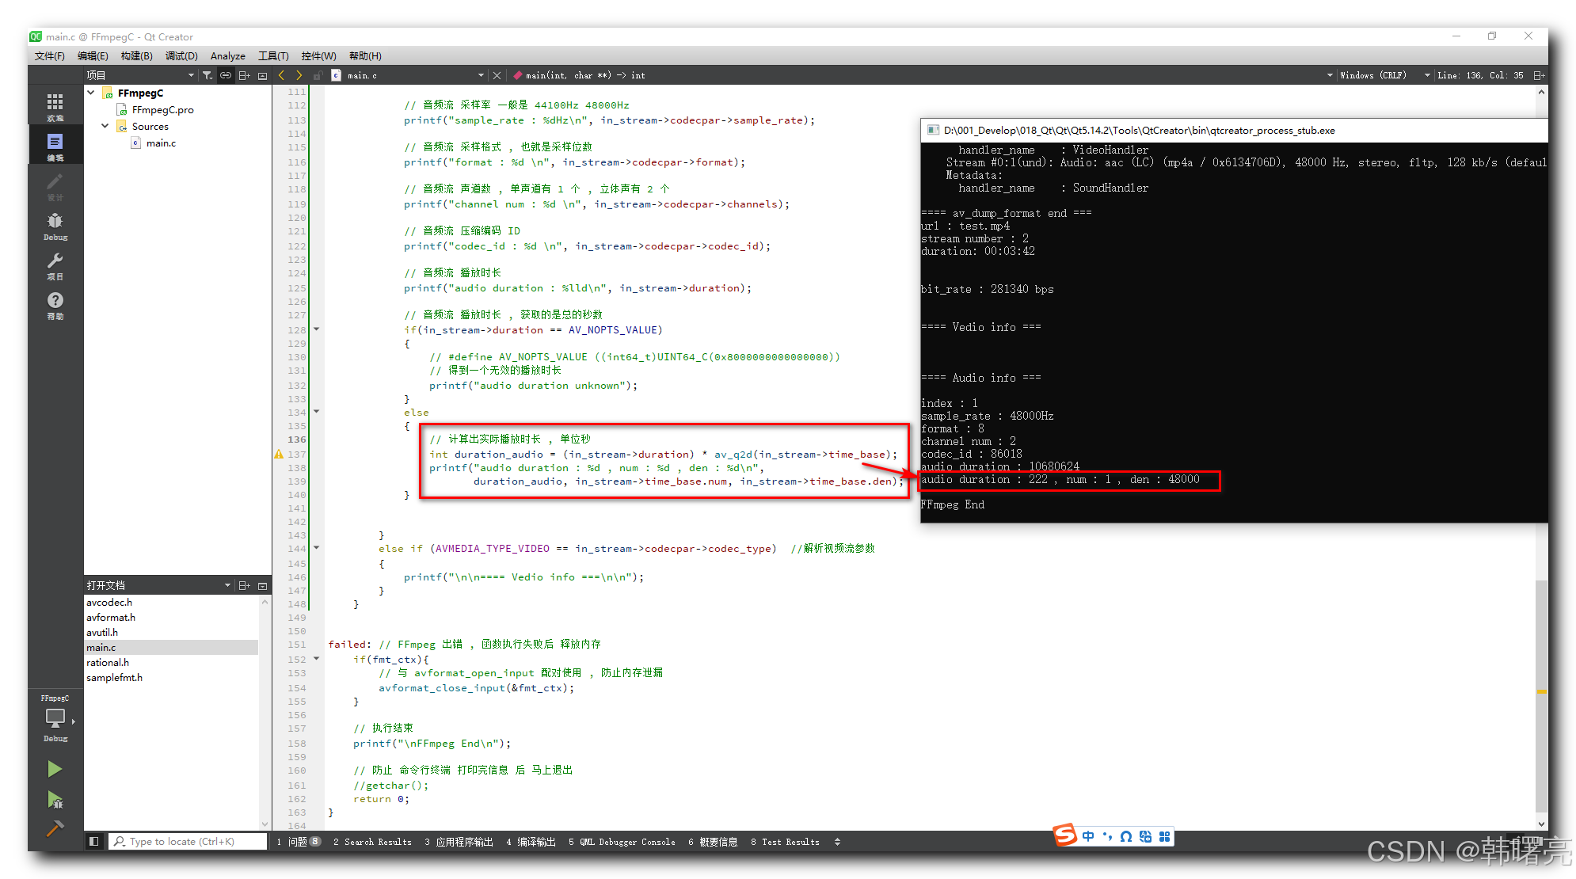The height and width of the screenshot is (879, 1576).
Task: Fold the code block at line 144
Action: 316,548
